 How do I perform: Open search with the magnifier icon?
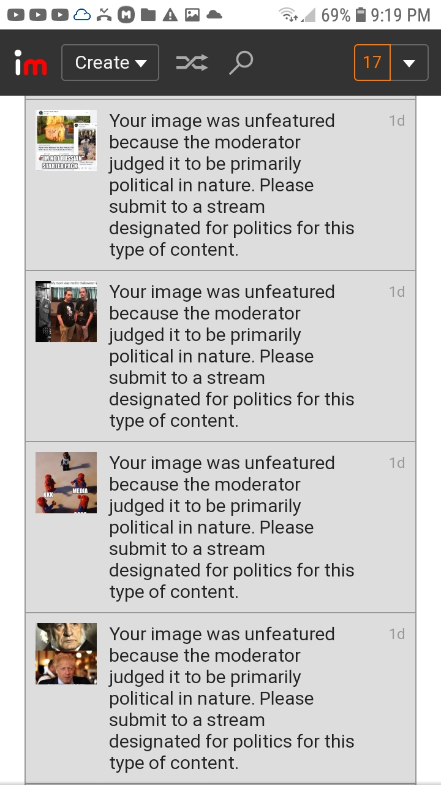[x=241, y=63]
